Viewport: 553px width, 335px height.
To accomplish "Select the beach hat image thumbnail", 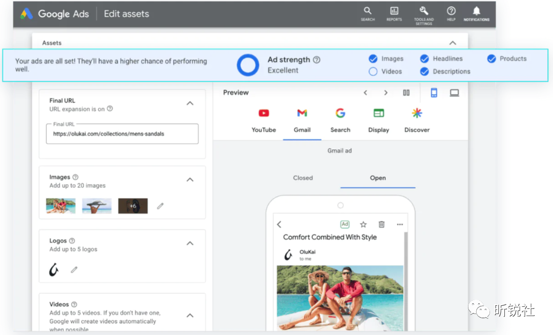I will tap(97, 206).
